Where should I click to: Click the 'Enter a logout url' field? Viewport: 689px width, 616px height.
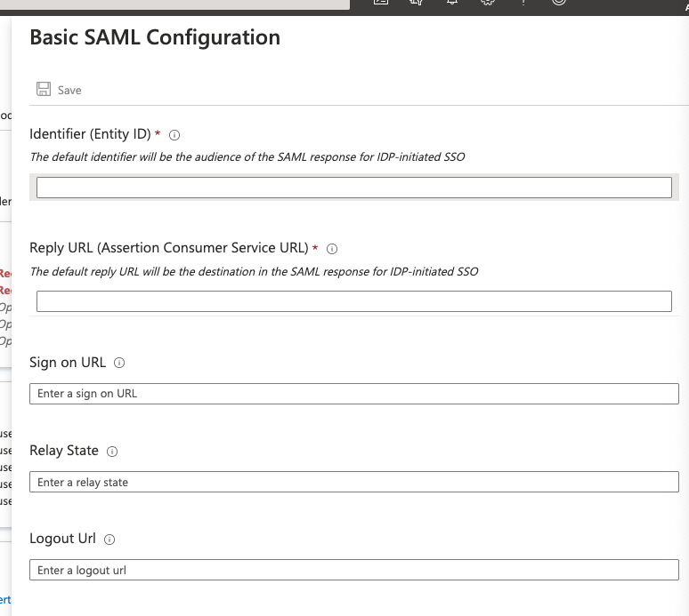[x=353, y=570]
